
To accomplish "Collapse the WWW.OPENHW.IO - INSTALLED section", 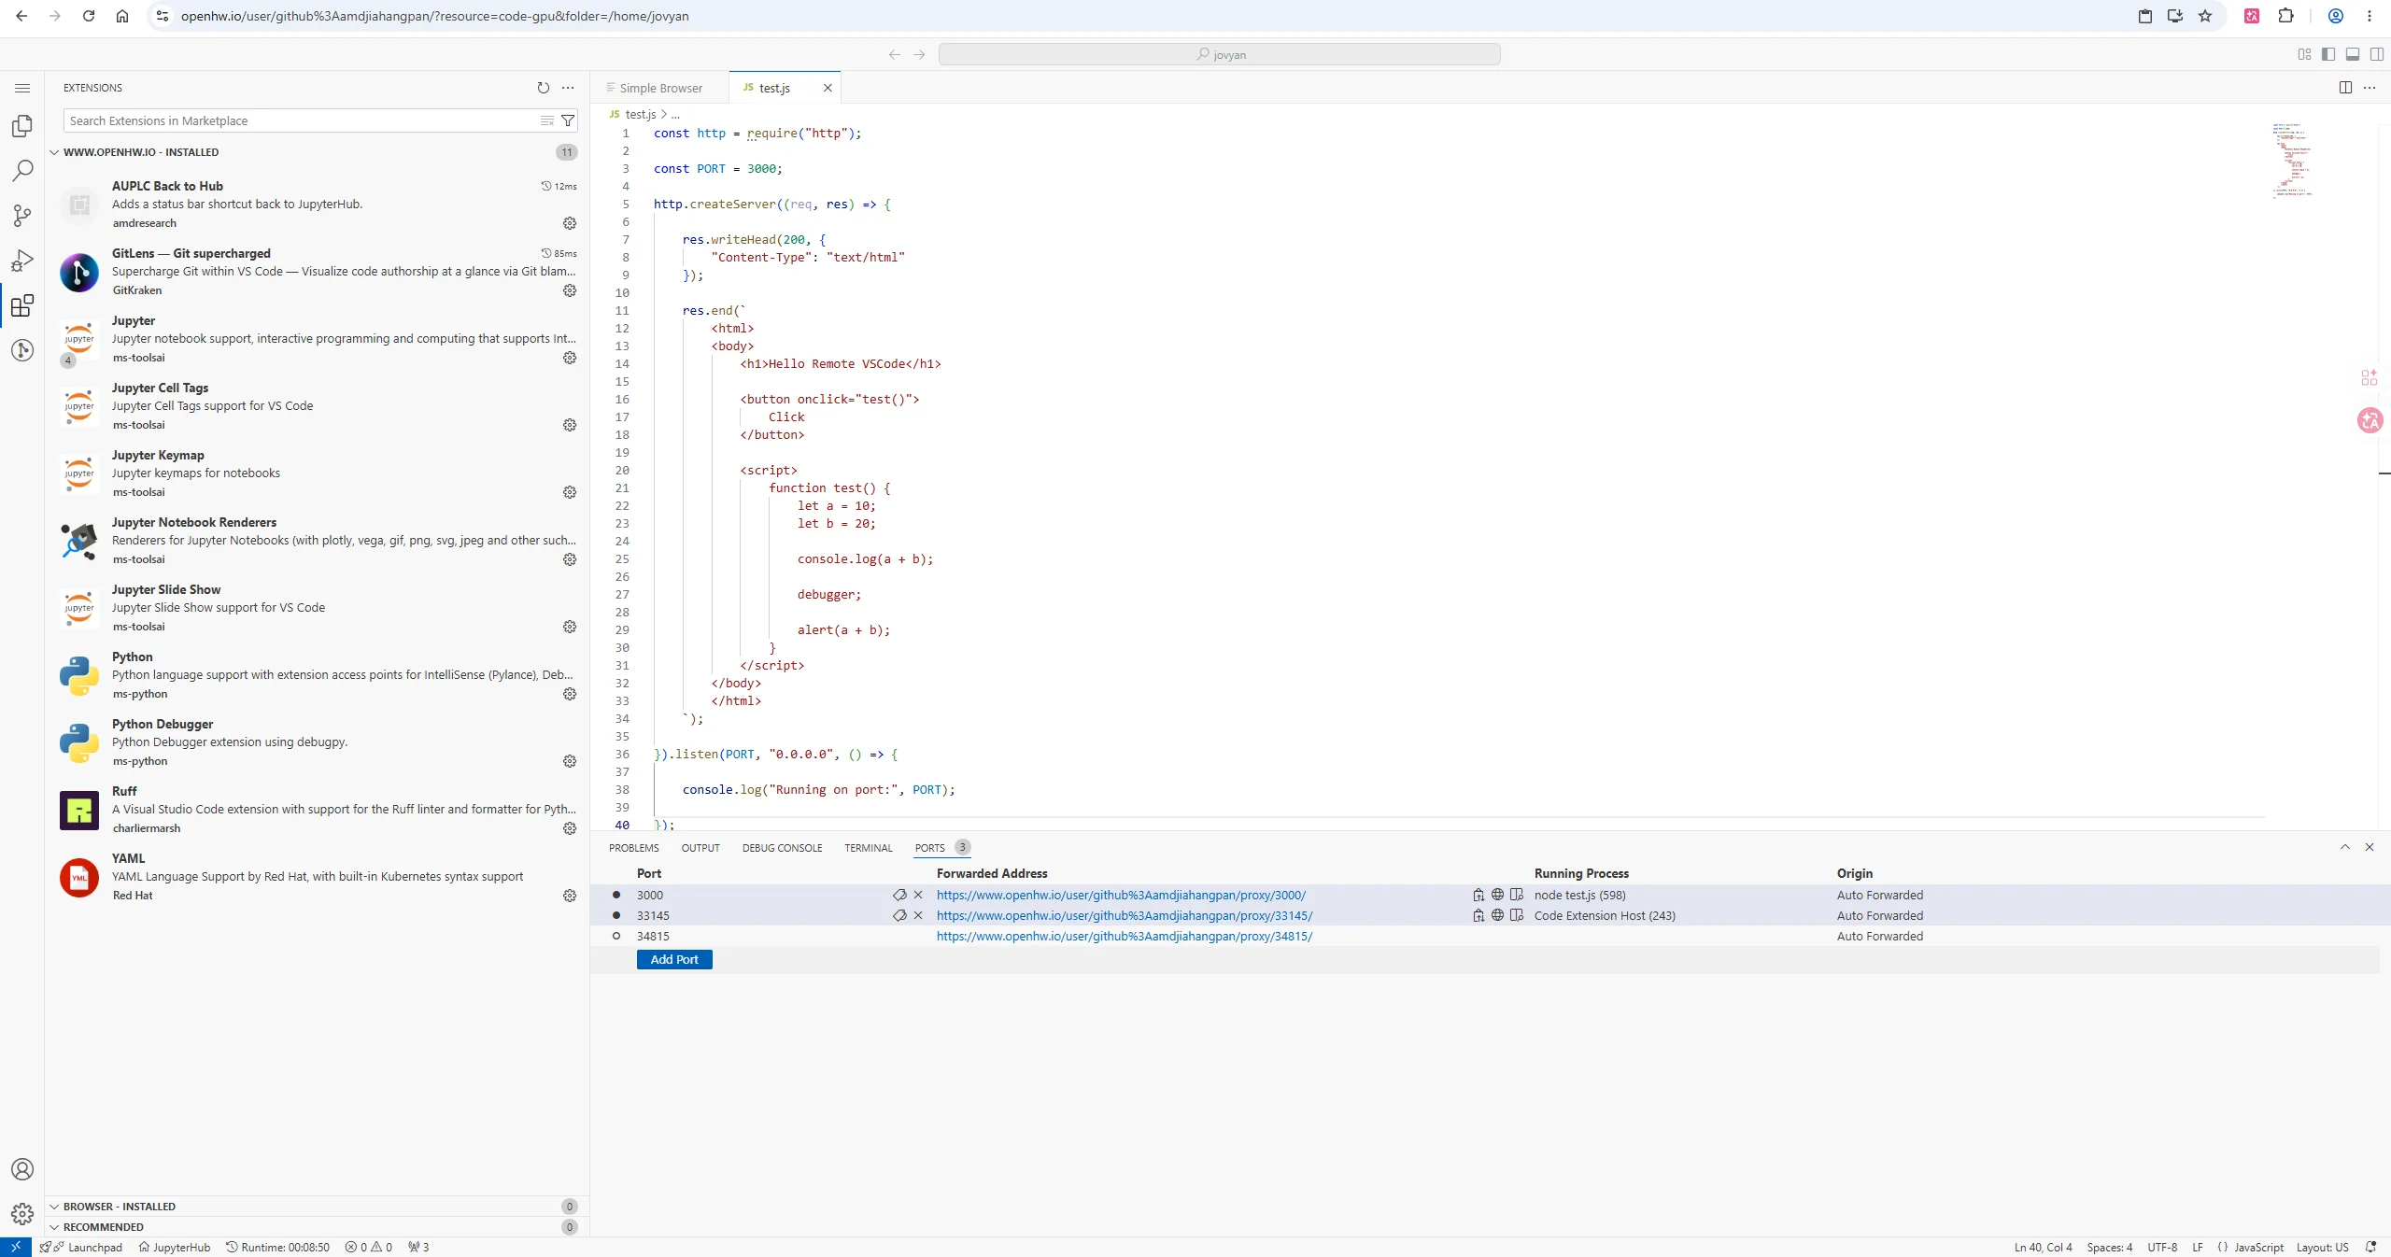I will click(x=54, y=152).
